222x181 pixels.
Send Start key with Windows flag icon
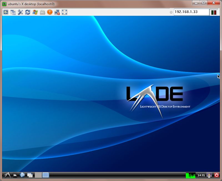[35, 12]
